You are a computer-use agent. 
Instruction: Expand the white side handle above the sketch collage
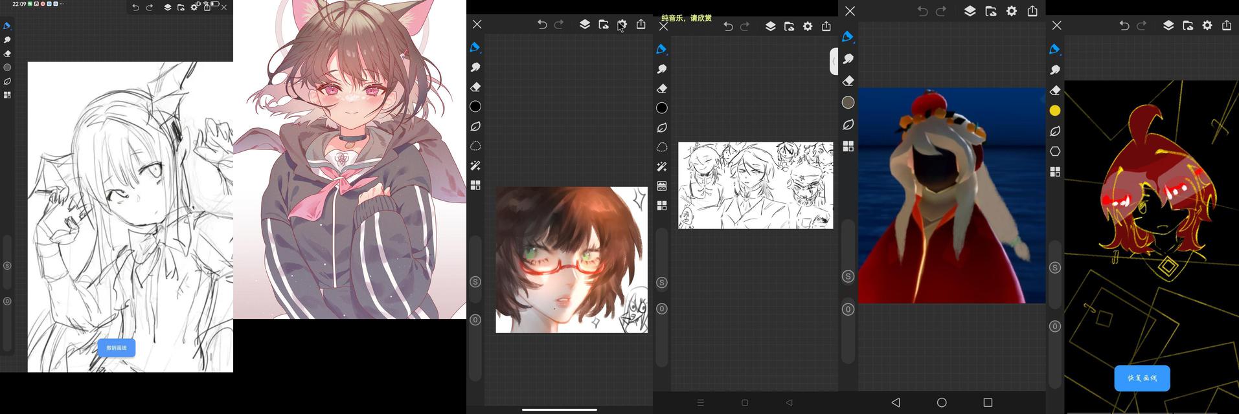[834, 61]
